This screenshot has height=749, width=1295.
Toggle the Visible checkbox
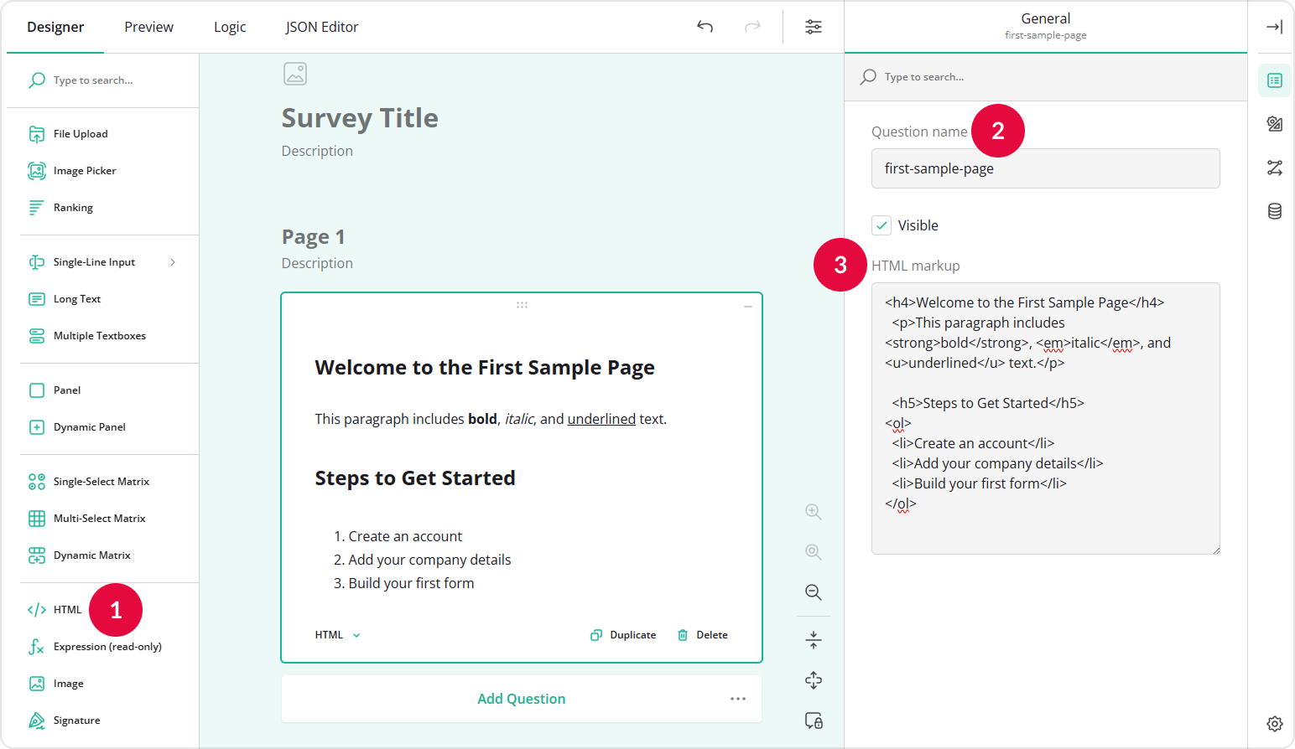[x=882, y=225]
